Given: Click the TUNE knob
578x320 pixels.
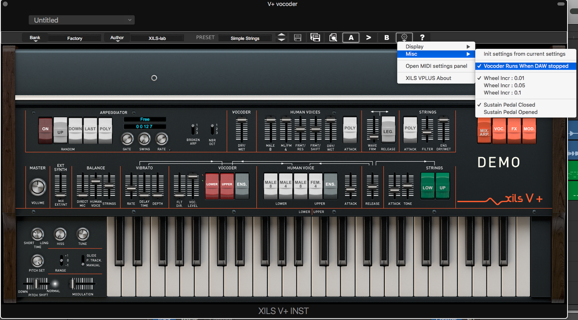Looking at the screenshot, I should 83,234.
